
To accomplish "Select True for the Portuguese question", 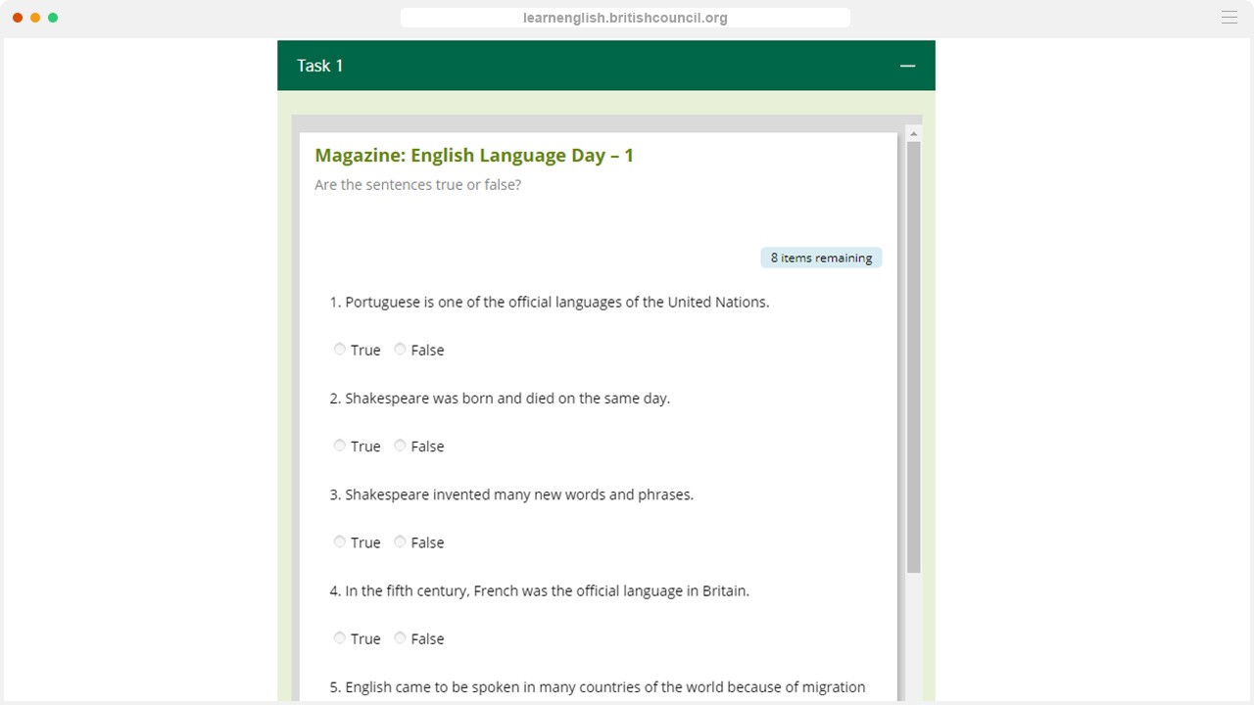I will (340, 350).
